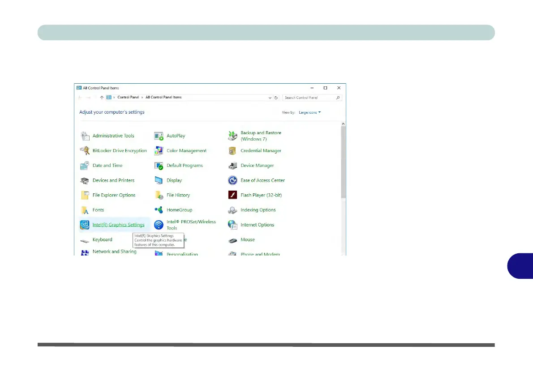Click the Credential Manager link
This screenshot has width=533, height=375.
pos(261,151)
